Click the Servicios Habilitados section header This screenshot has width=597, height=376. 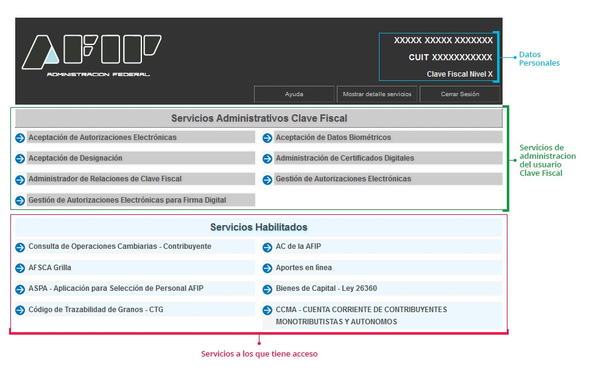(x=259, y=227)
